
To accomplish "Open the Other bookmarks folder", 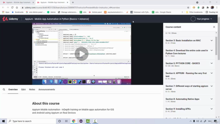I will (x=194, y=12).
